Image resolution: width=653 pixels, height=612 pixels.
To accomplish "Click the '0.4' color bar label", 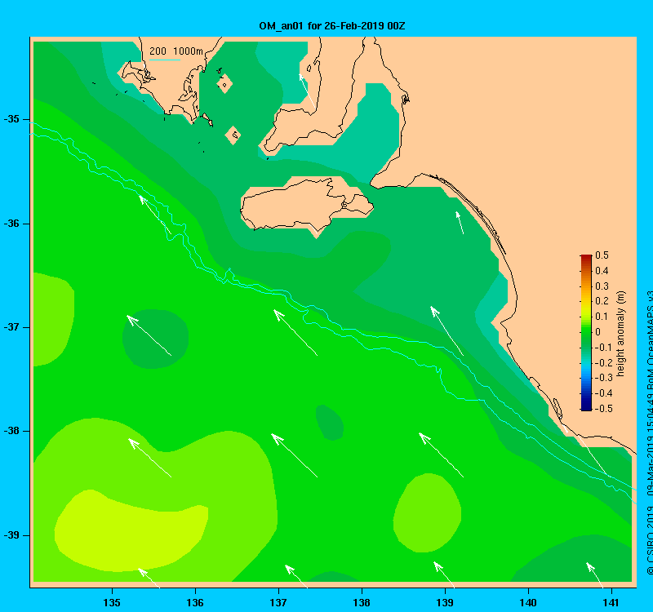I will 602,271.
